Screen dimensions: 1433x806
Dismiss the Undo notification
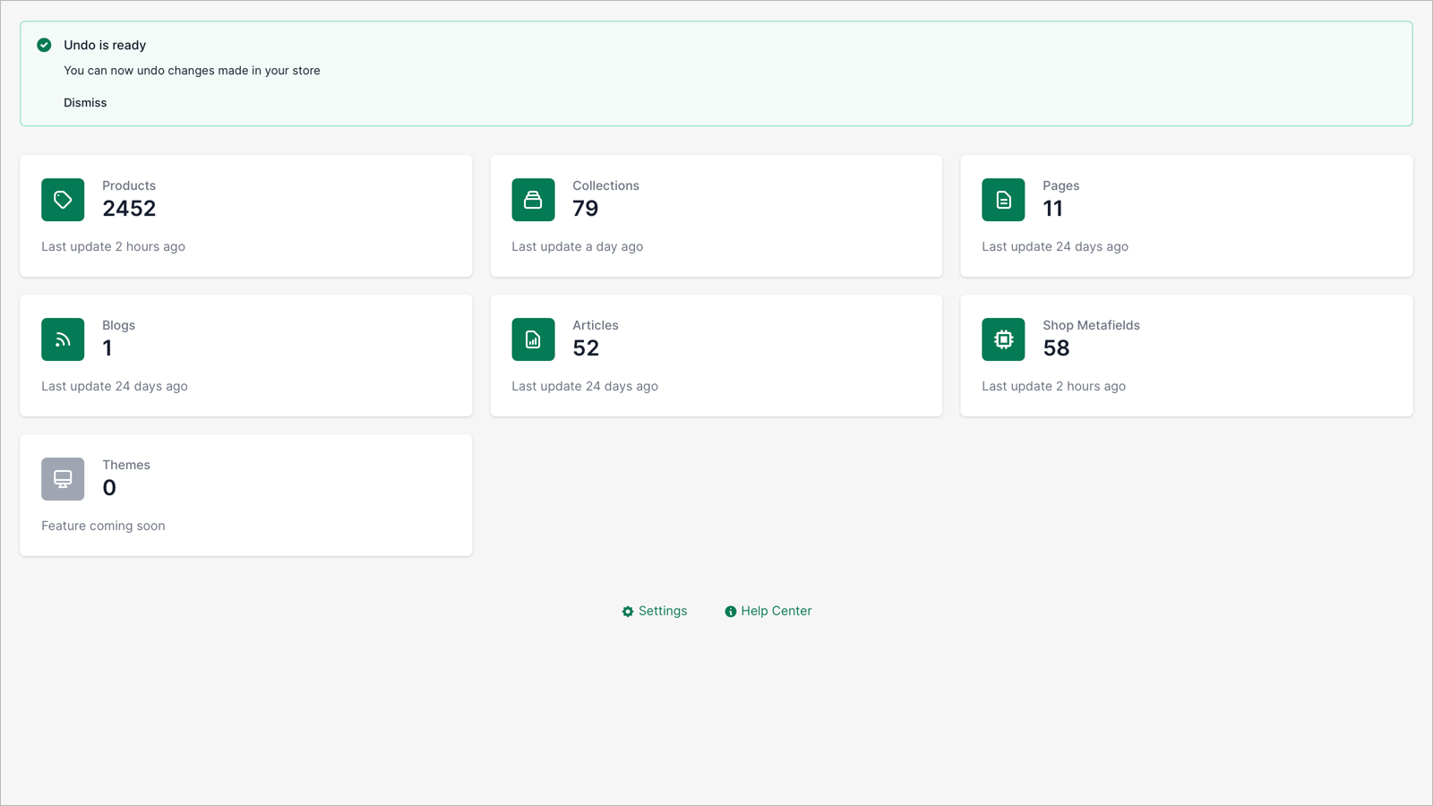click(85, 102)
